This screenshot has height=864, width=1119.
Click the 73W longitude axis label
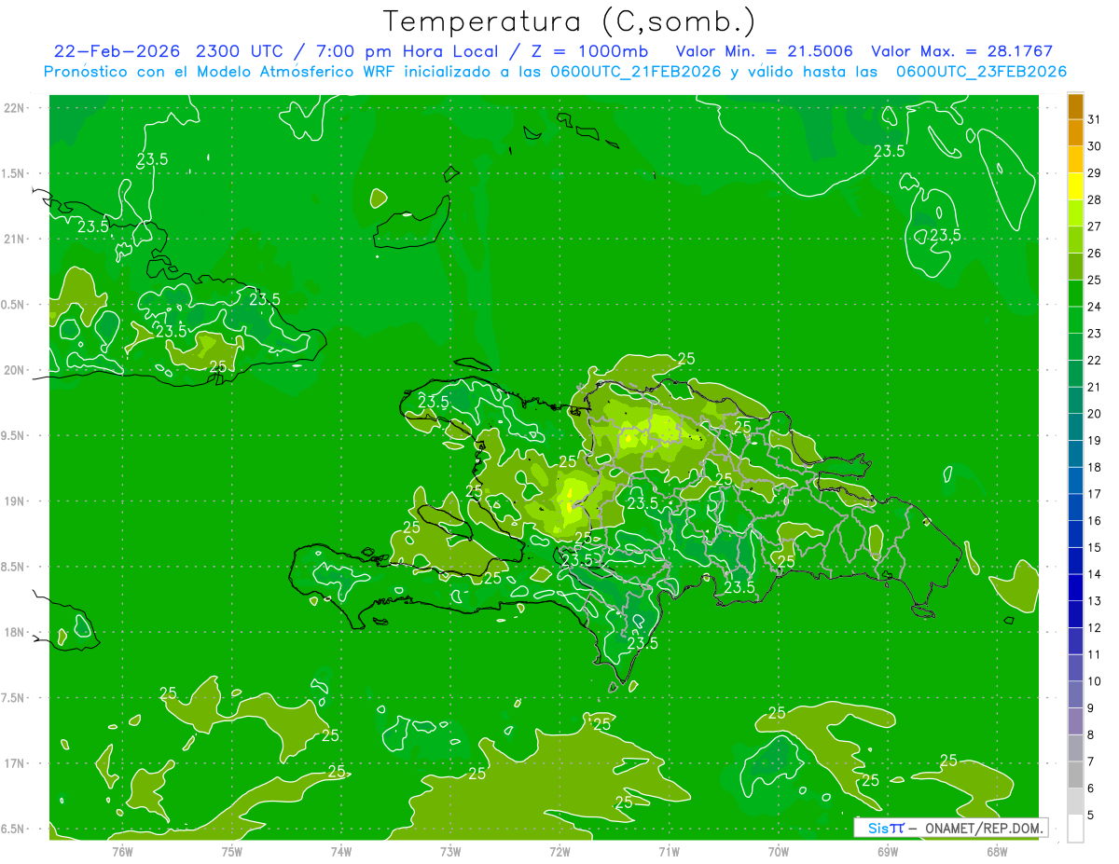point(450,851)
